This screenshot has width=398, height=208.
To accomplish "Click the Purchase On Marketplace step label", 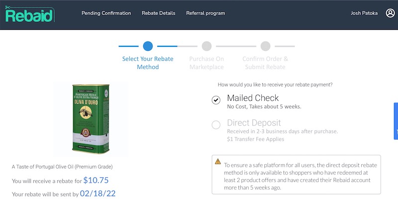I will click(x=206, y=63).
